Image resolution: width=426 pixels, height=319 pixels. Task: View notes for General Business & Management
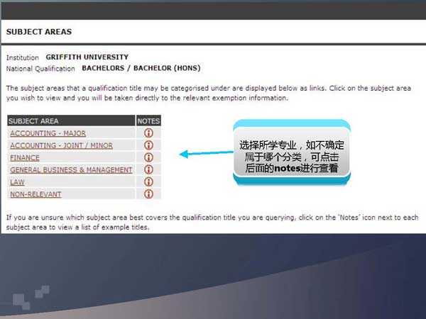(148, 169)
